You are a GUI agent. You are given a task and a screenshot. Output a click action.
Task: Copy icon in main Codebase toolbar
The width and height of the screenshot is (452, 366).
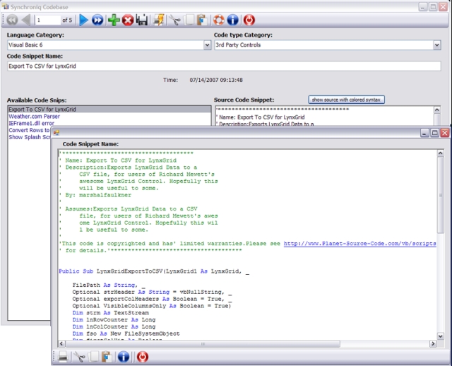pos(189,20)
